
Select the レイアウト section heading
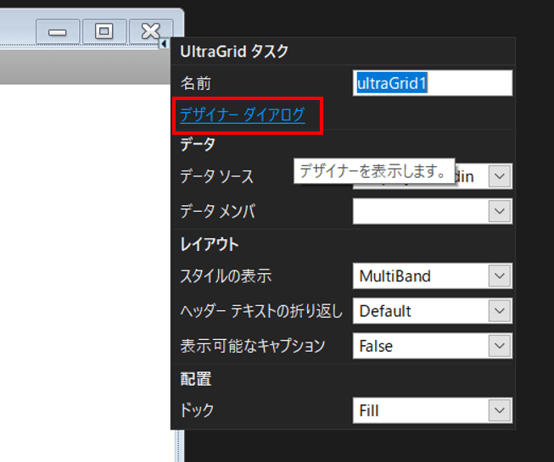210,244
